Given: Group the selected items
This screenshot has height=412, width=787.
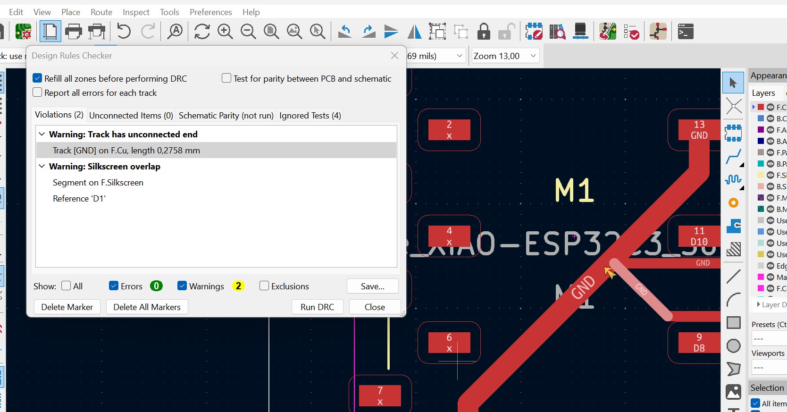Looking at the screenshot, I should (x=437, y=32).
